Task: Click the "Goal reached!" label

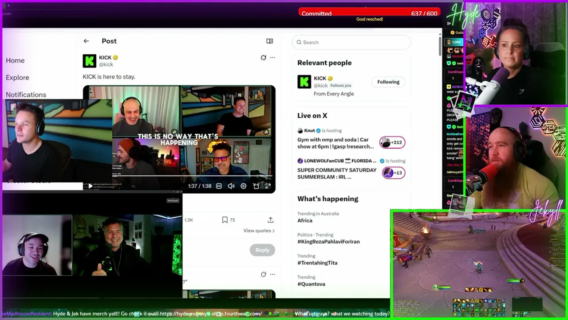Action: tap(370, 19)
